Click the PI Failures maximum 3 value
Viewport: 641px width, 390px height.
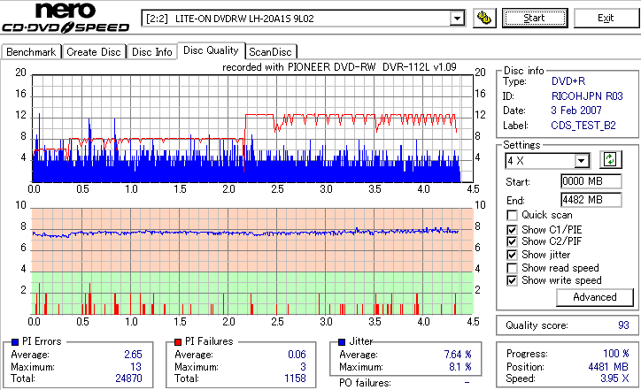pyautogui.click(x=304, y=367)
